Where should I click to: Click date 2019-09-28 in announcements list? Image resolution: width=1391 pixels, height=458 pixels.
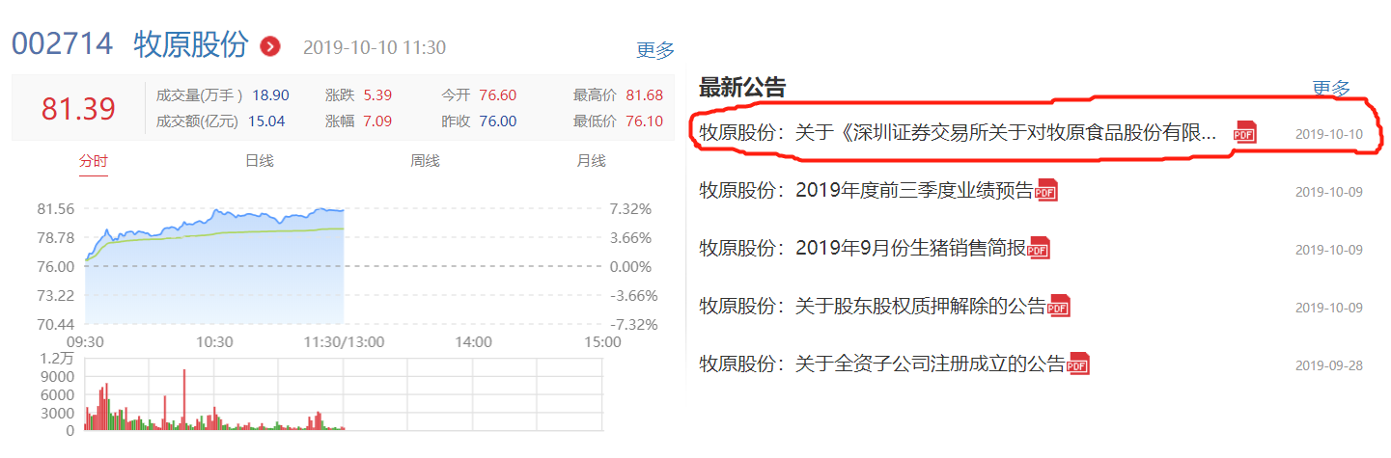coord(1329,365)
